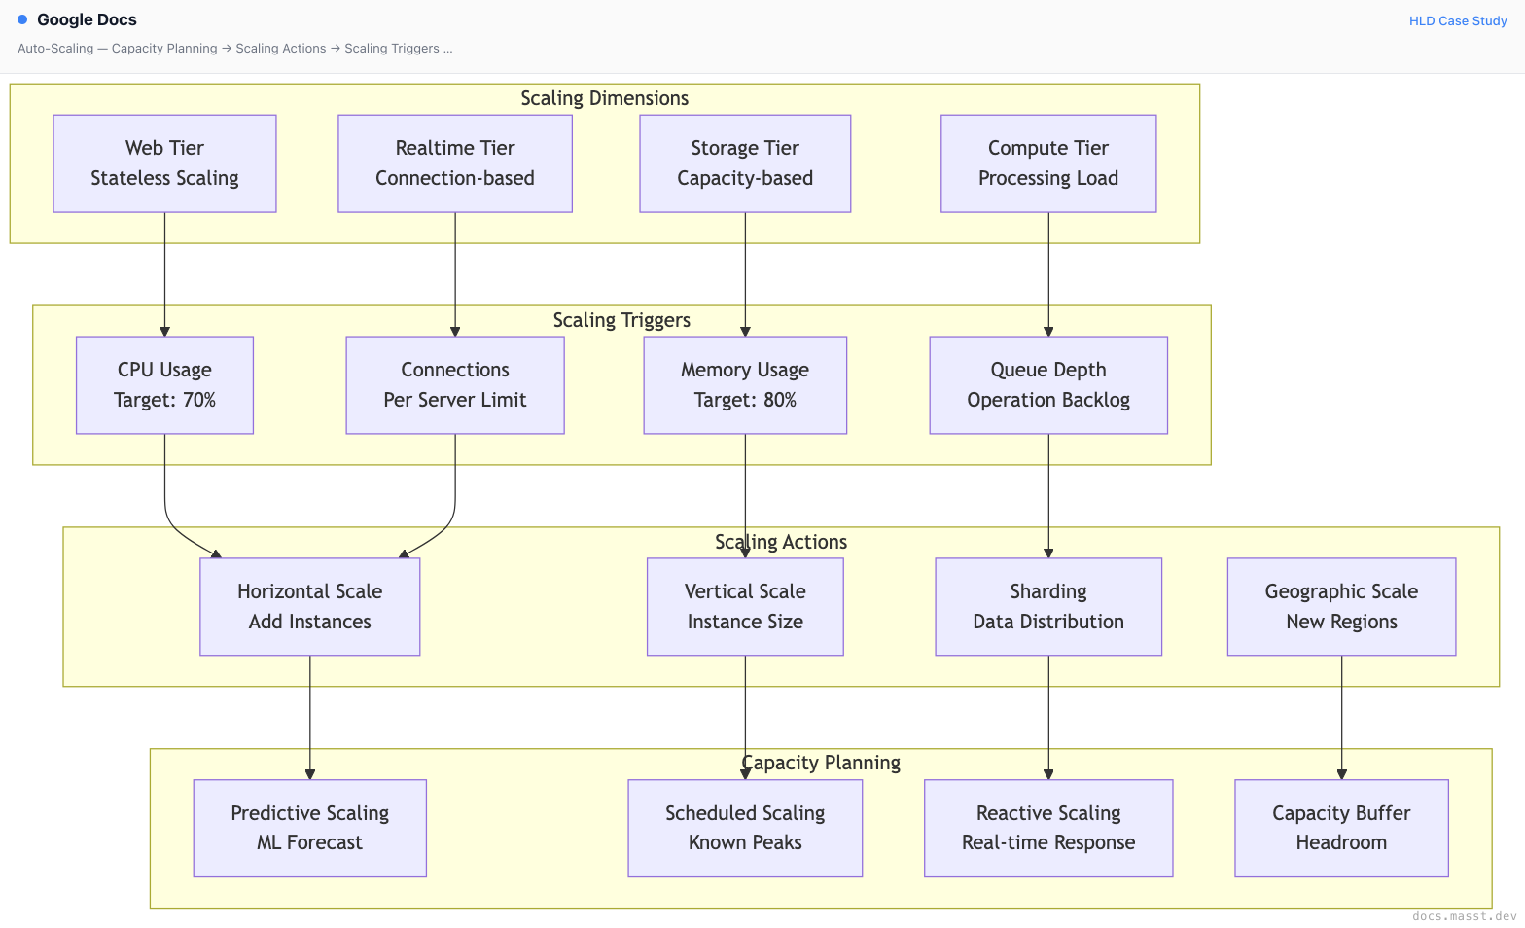
Task: Select the Horizontal Scale Add Instances node
Action: [310, 607]
